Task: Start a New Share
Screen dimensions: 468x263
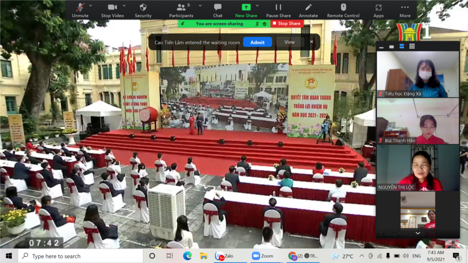Action: (246, 10)
